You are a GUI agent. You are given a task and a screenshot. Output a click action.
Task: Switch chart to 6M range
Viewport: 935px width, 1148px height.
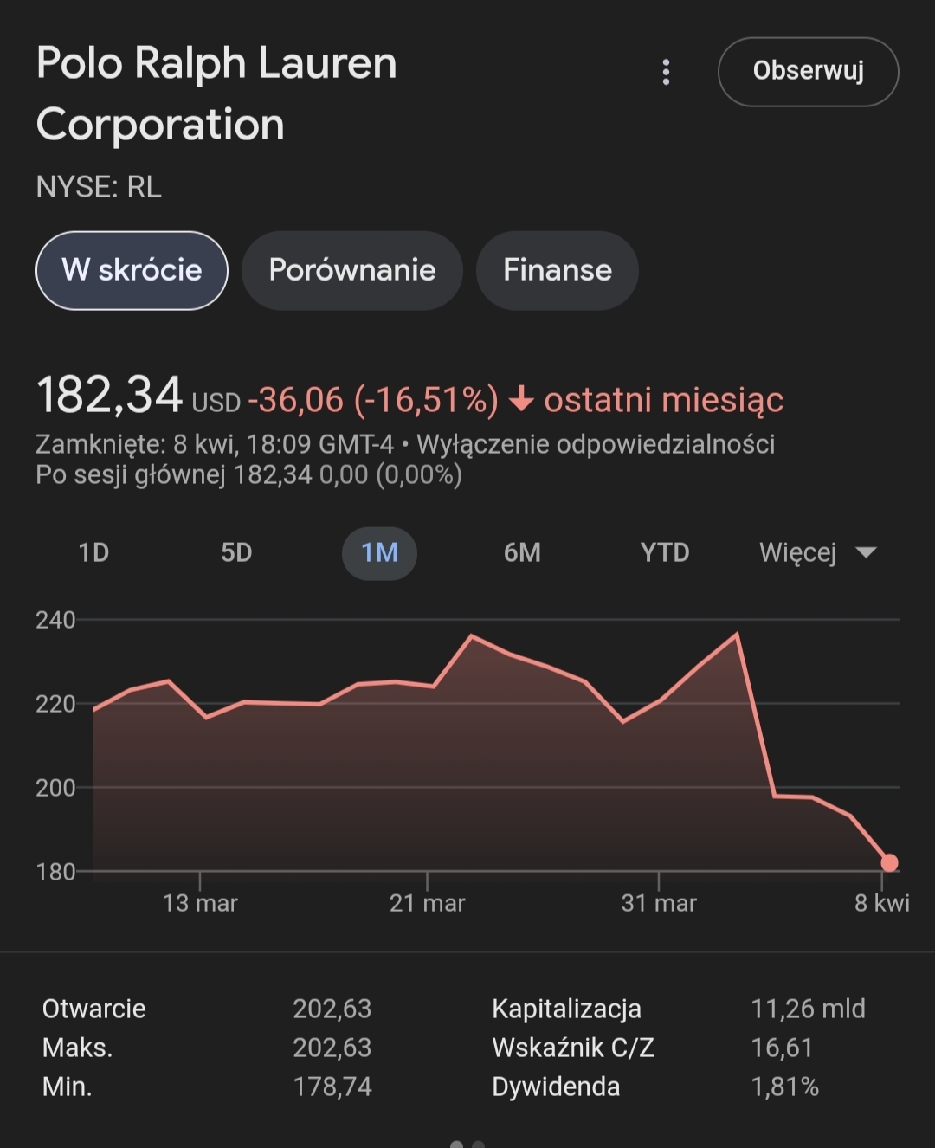click(522, 552)
